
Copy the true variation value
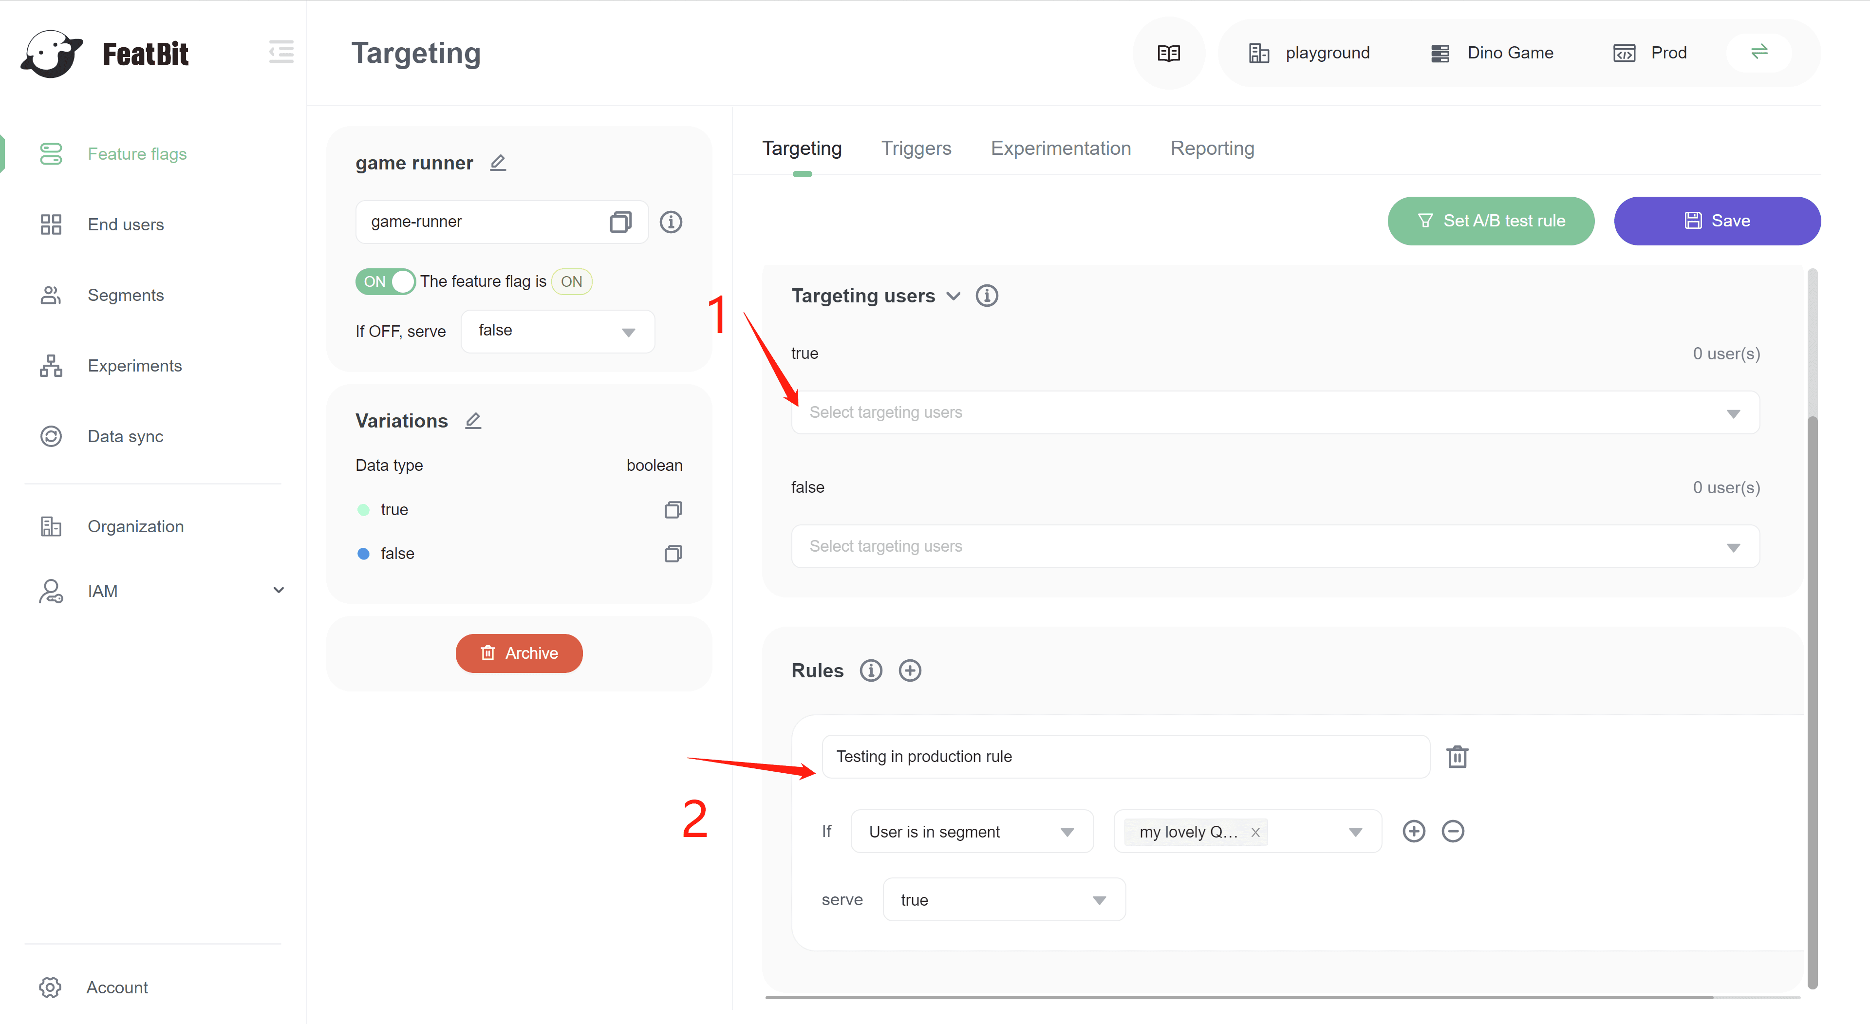(673, 510)
